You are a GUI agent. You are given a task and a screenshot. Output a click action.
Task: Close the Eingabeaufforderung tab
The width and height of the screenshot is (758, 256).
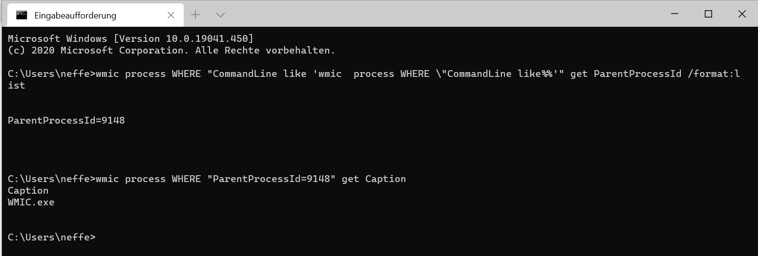tap(171, 15)
